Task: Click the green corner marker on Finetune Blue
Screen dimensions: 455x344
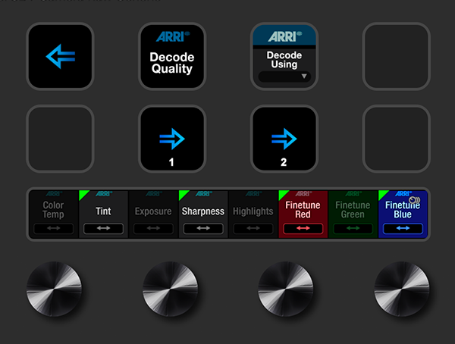Action: point(382,194)
